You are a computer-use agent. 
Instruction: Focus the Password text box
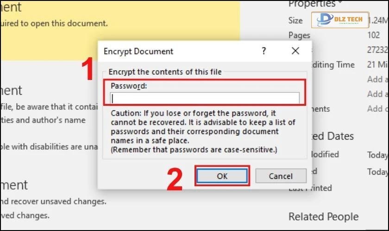[x=205, y=98]
